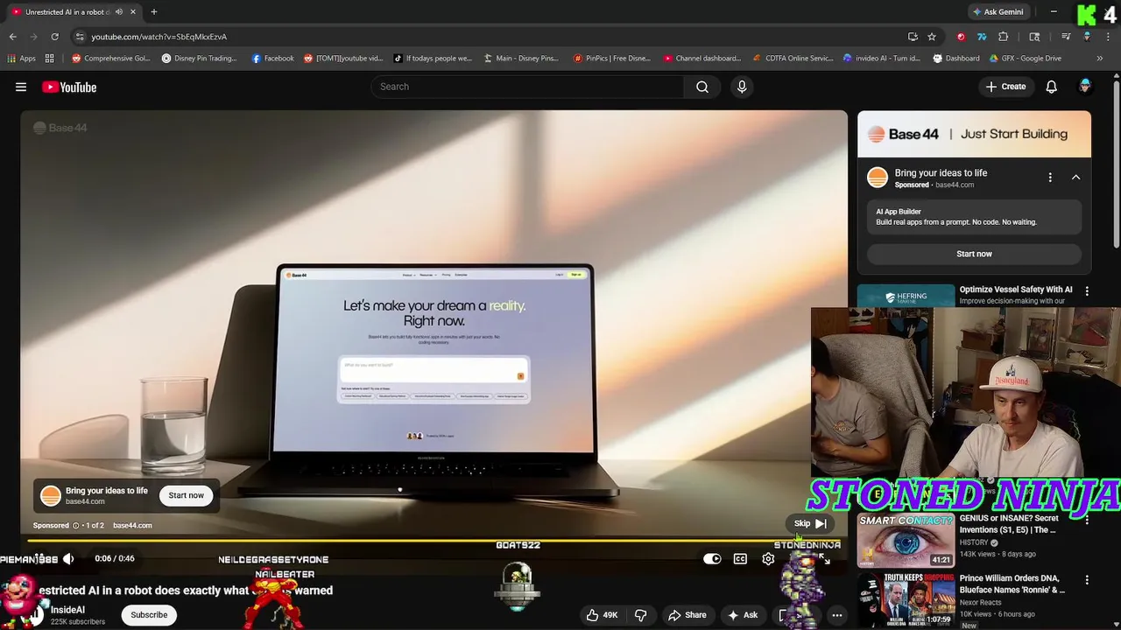Click the ad info icon next to Sponsored
Screen dimensions: 1121x630
pos(76,526)
